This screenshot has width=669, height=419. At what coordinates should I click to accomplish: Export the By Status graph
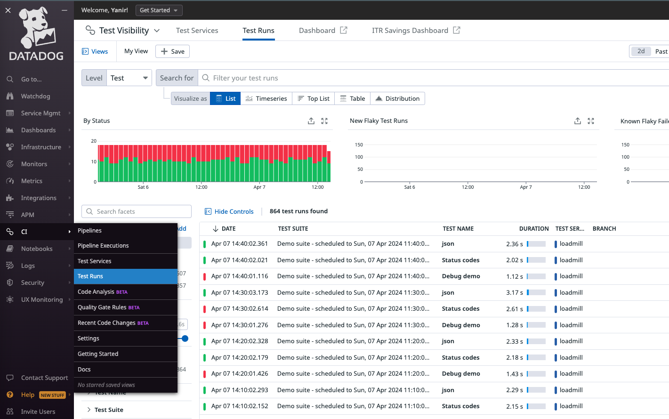click(311, 121)
